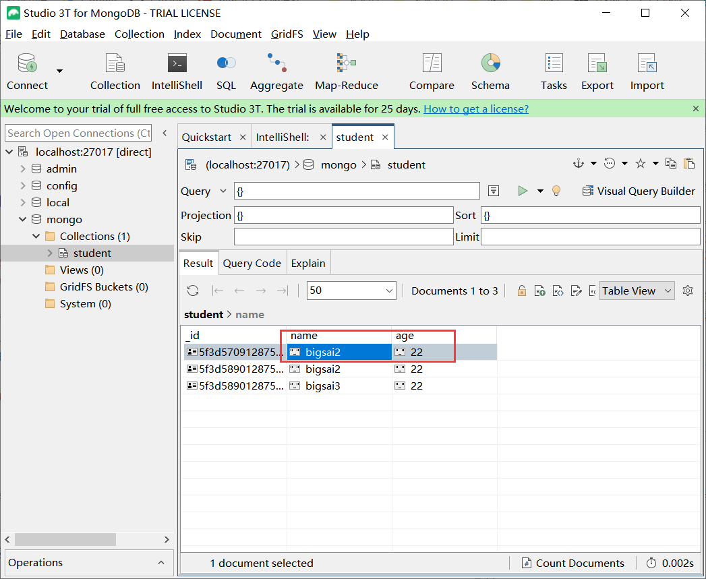Click the result settings gear icon
The height and width of the screenshot is (579, 706).
688,291
